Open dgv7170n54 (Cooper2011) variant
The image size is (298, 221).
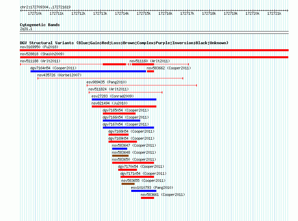(141, 166)
